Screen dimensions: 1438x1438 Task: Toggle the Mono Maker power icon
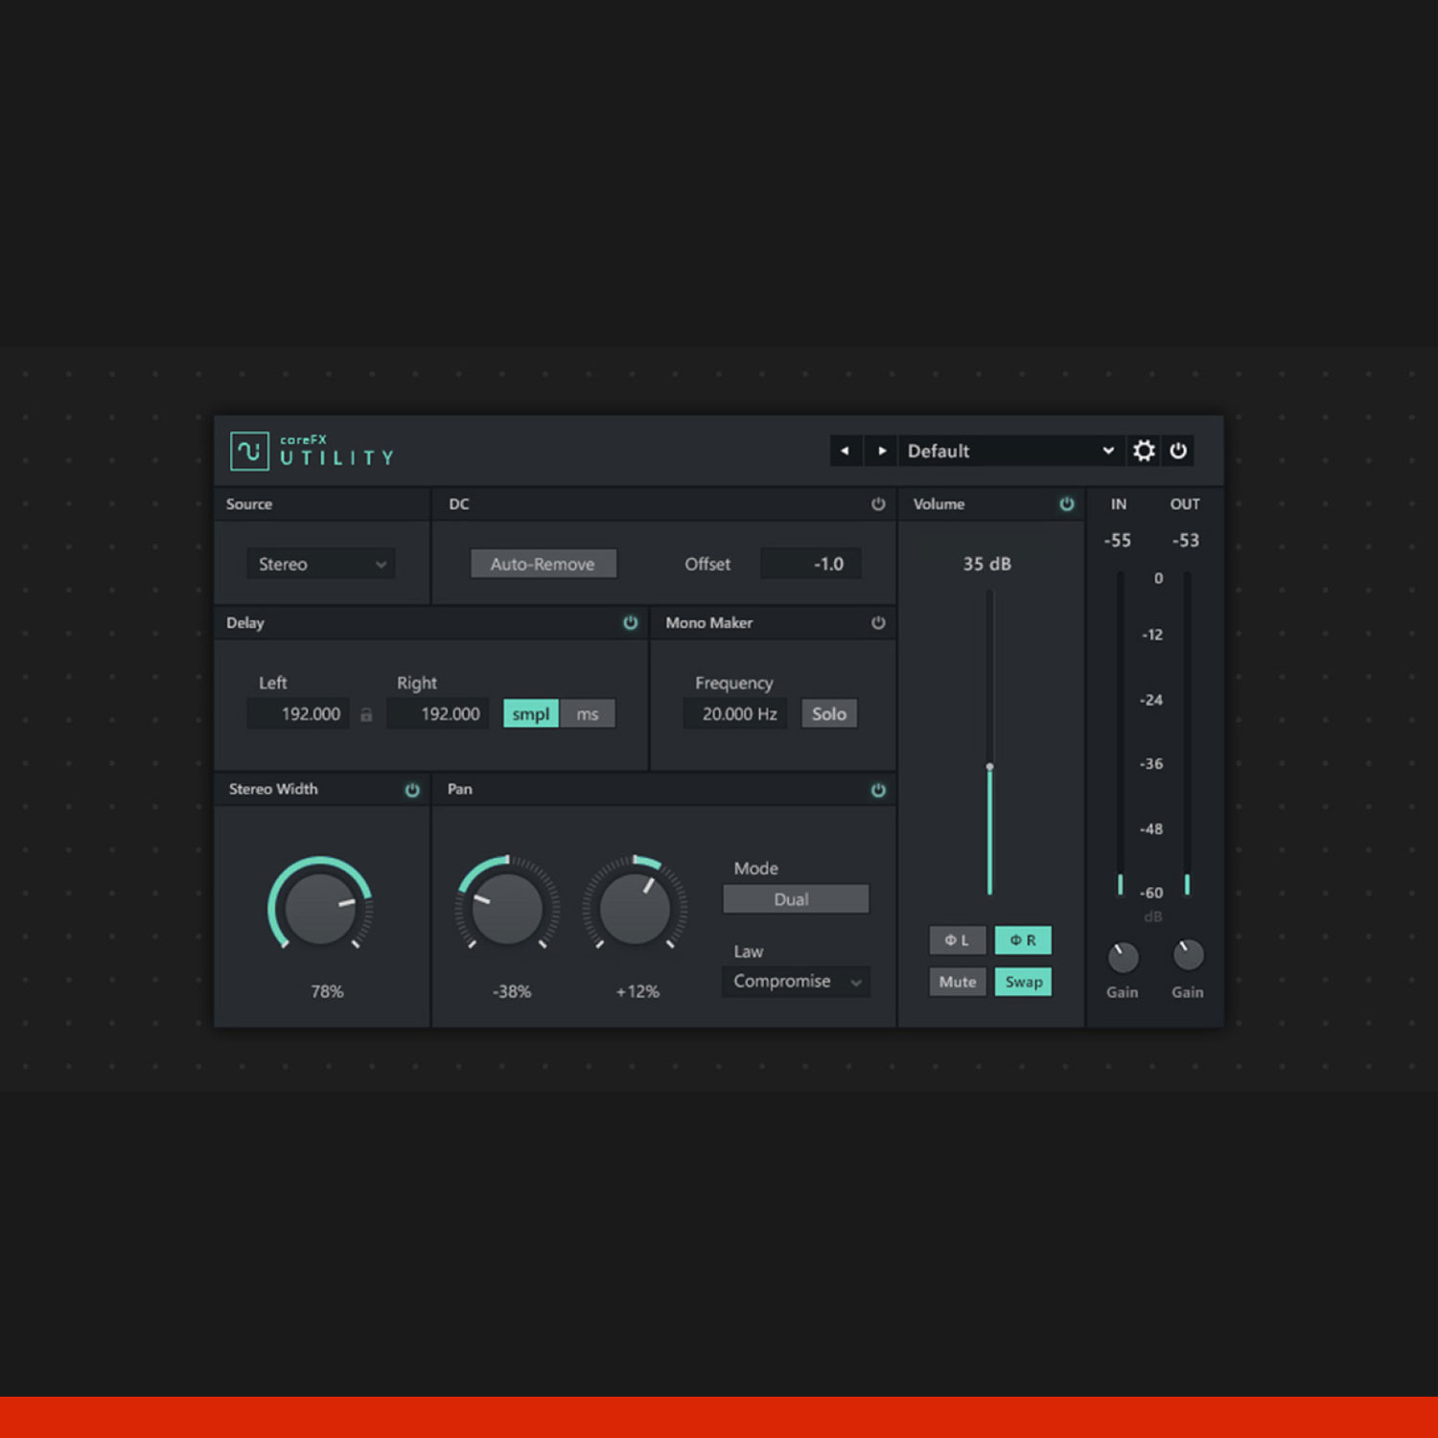pyautogui.click(x=877, y=623)
